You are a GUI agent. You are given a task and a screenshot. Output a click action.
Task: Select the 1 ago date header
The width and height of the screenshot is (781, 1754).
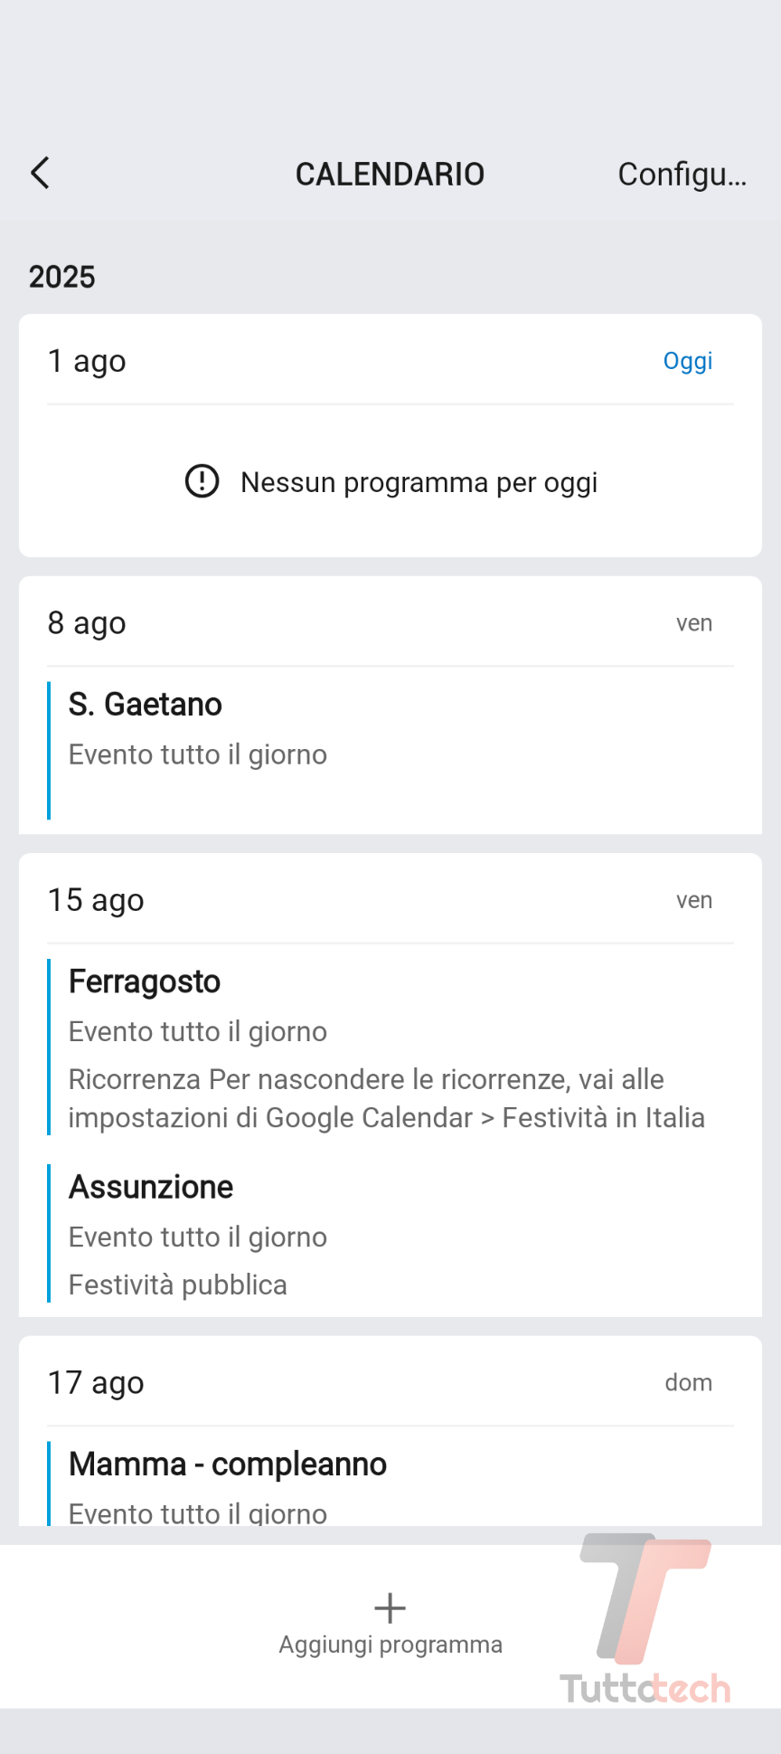87,361
